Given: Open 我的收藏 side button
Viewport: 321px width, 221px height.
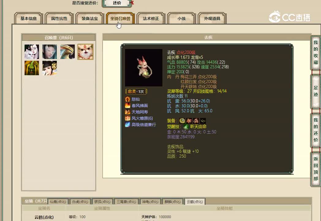Looking at the screenshot, I should point(316,53).
